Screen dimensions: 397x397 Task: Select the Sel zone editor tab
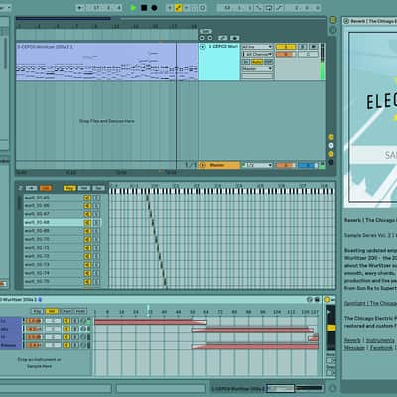[x=98, y=188]
